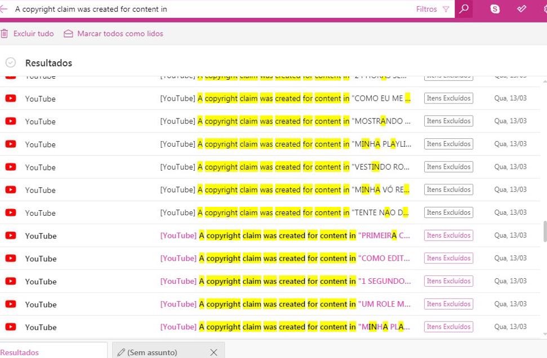Screen dimensions: 547x358
Task: Click the results list scrollbar thumb
Action: (545, 231)
